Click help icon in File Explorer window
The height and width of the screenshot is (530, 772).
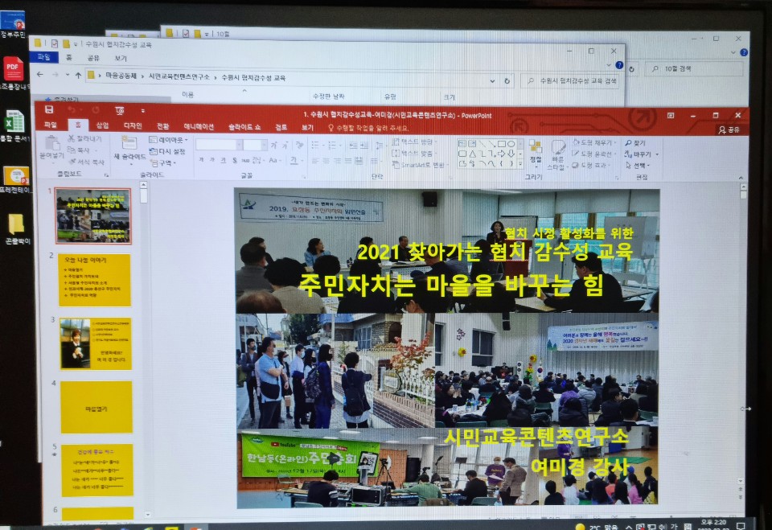[x=619, y=65]
